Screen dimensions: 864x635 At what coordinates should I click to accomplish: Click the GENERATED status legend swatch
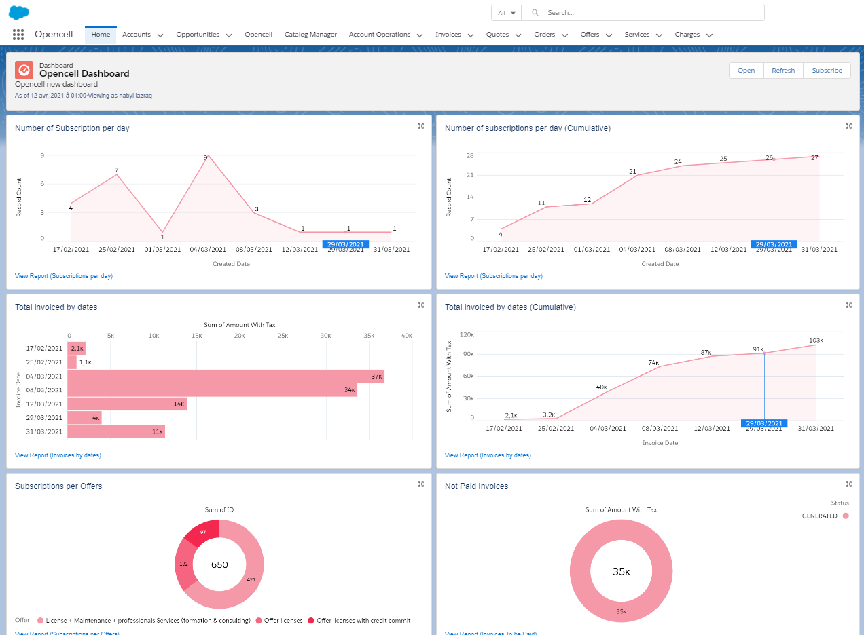pyautogui.click(x=846, y=516)
